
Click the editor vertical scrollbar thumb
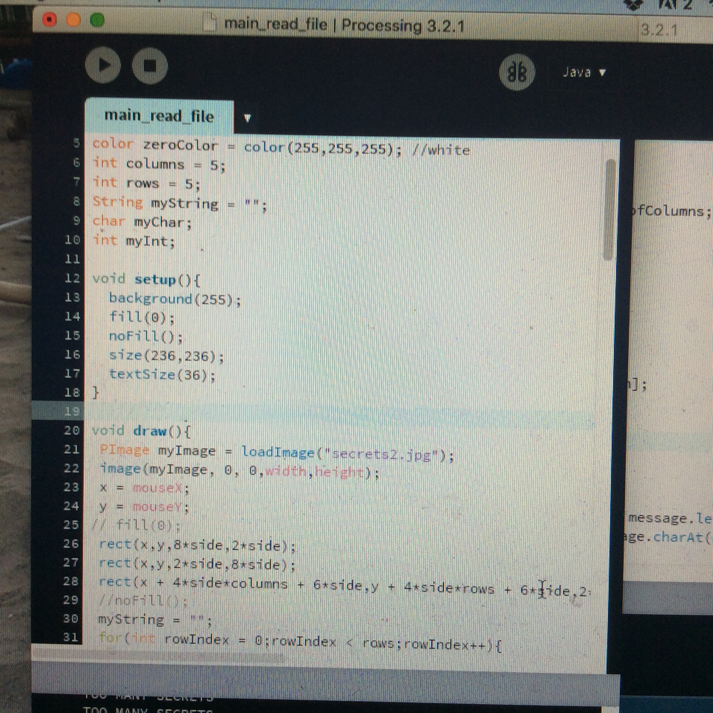point(610,210)
